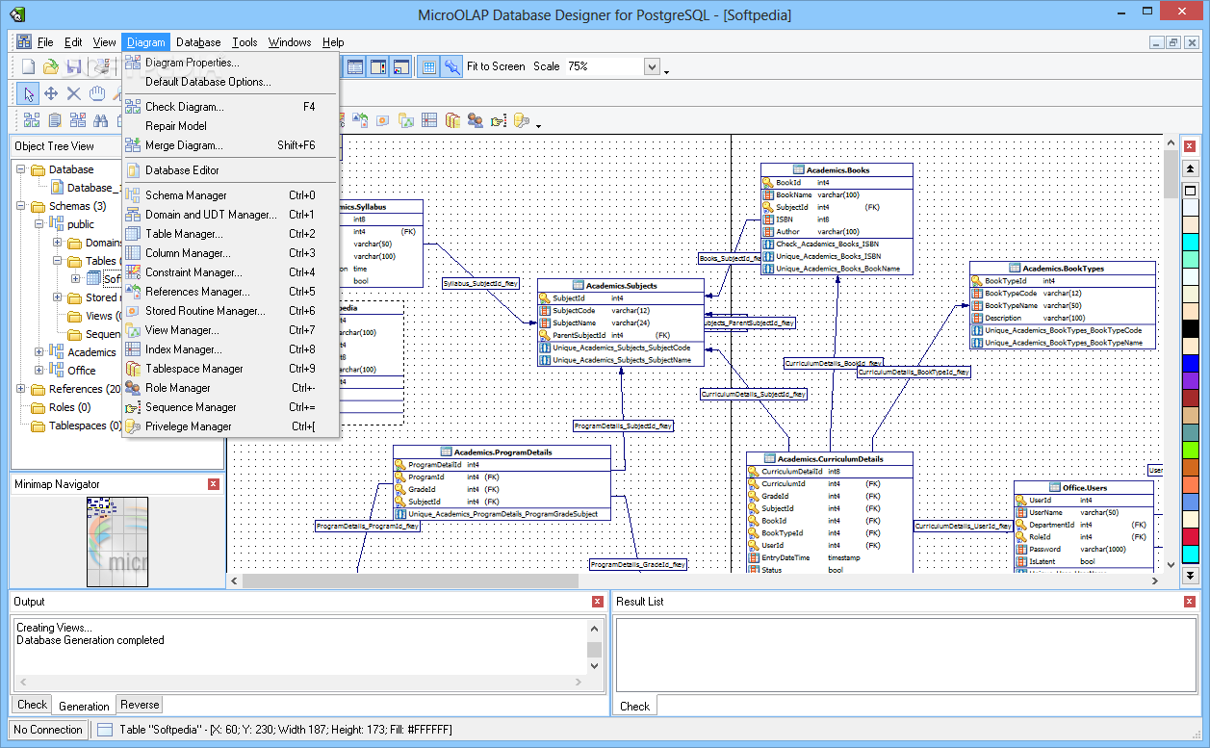Select the Academics.Books table header

(x=837, y=170)
